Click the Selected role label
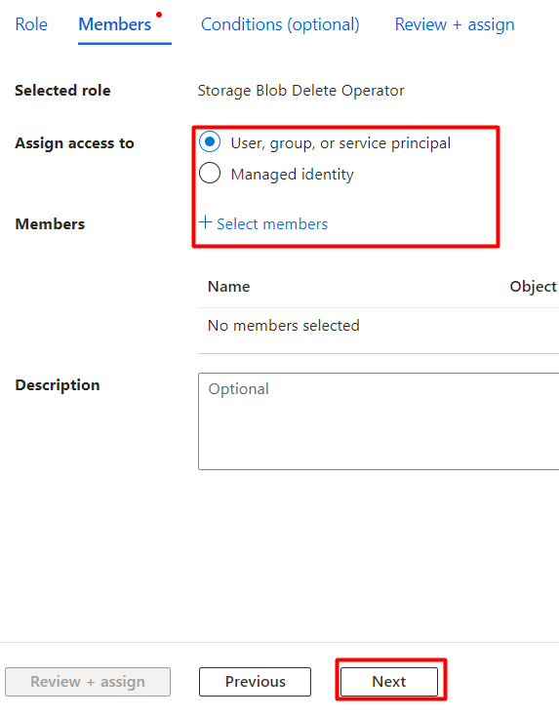This screenshot has height=717, width=559. click(62, 91)
